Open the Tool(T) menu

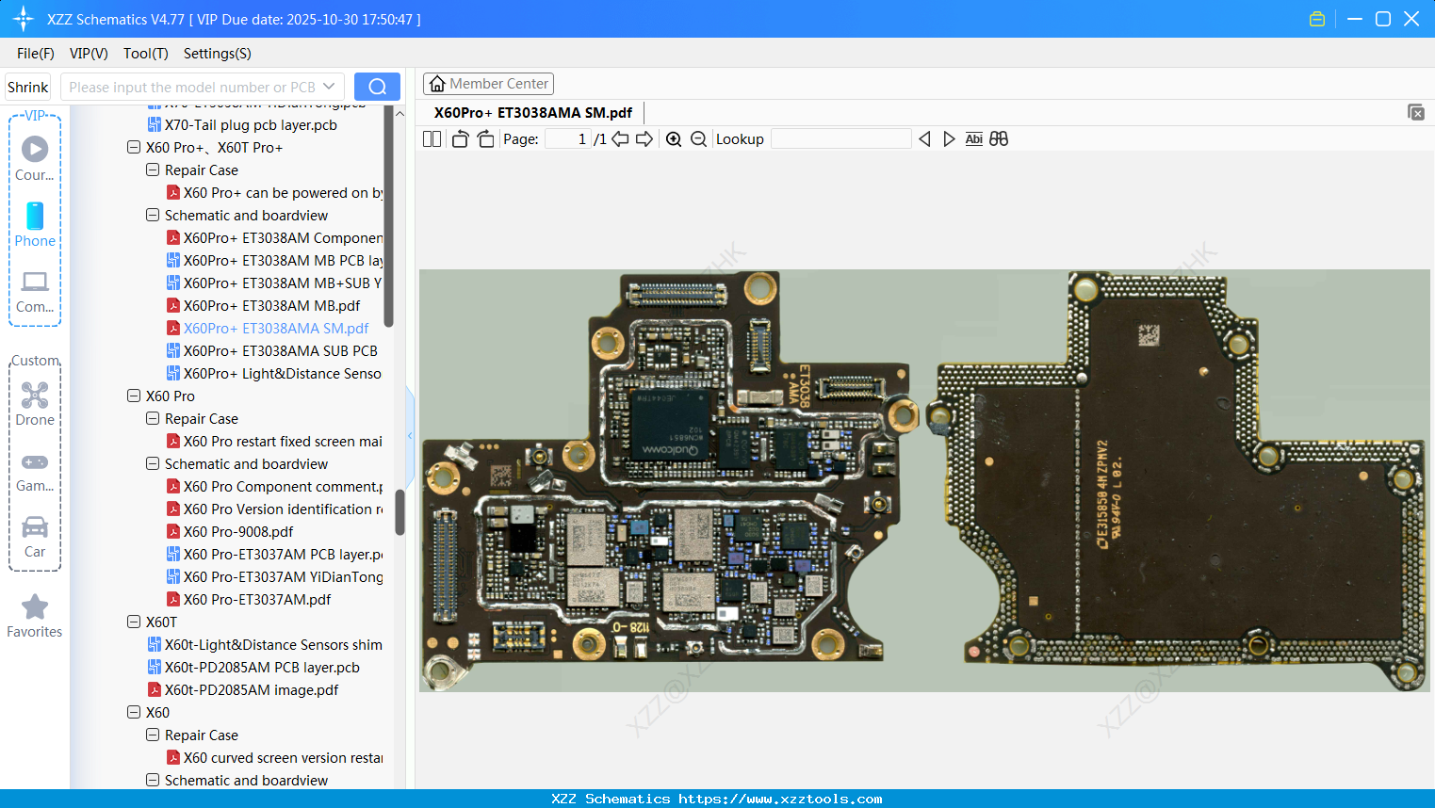pyautogui.click(x=145, y=54)
